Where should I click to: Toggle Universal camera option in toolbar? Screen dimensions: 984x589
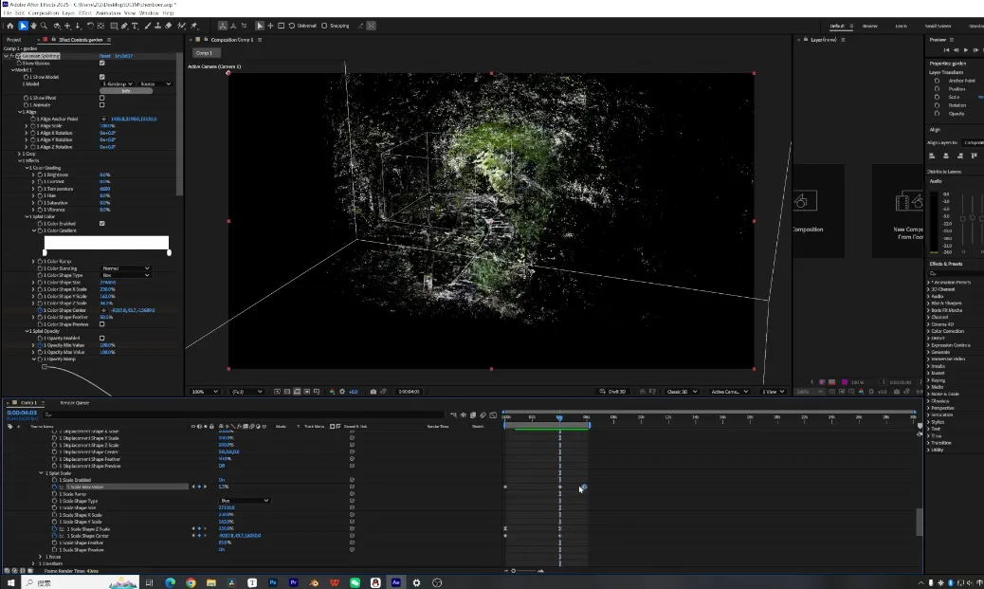(x=302, y=26)
